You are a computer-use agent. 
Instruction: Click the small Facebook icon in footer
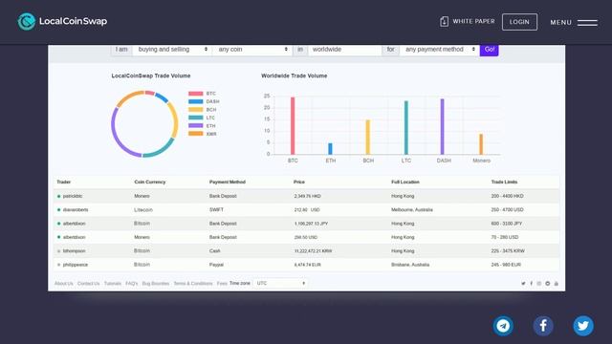coord(532,284)
